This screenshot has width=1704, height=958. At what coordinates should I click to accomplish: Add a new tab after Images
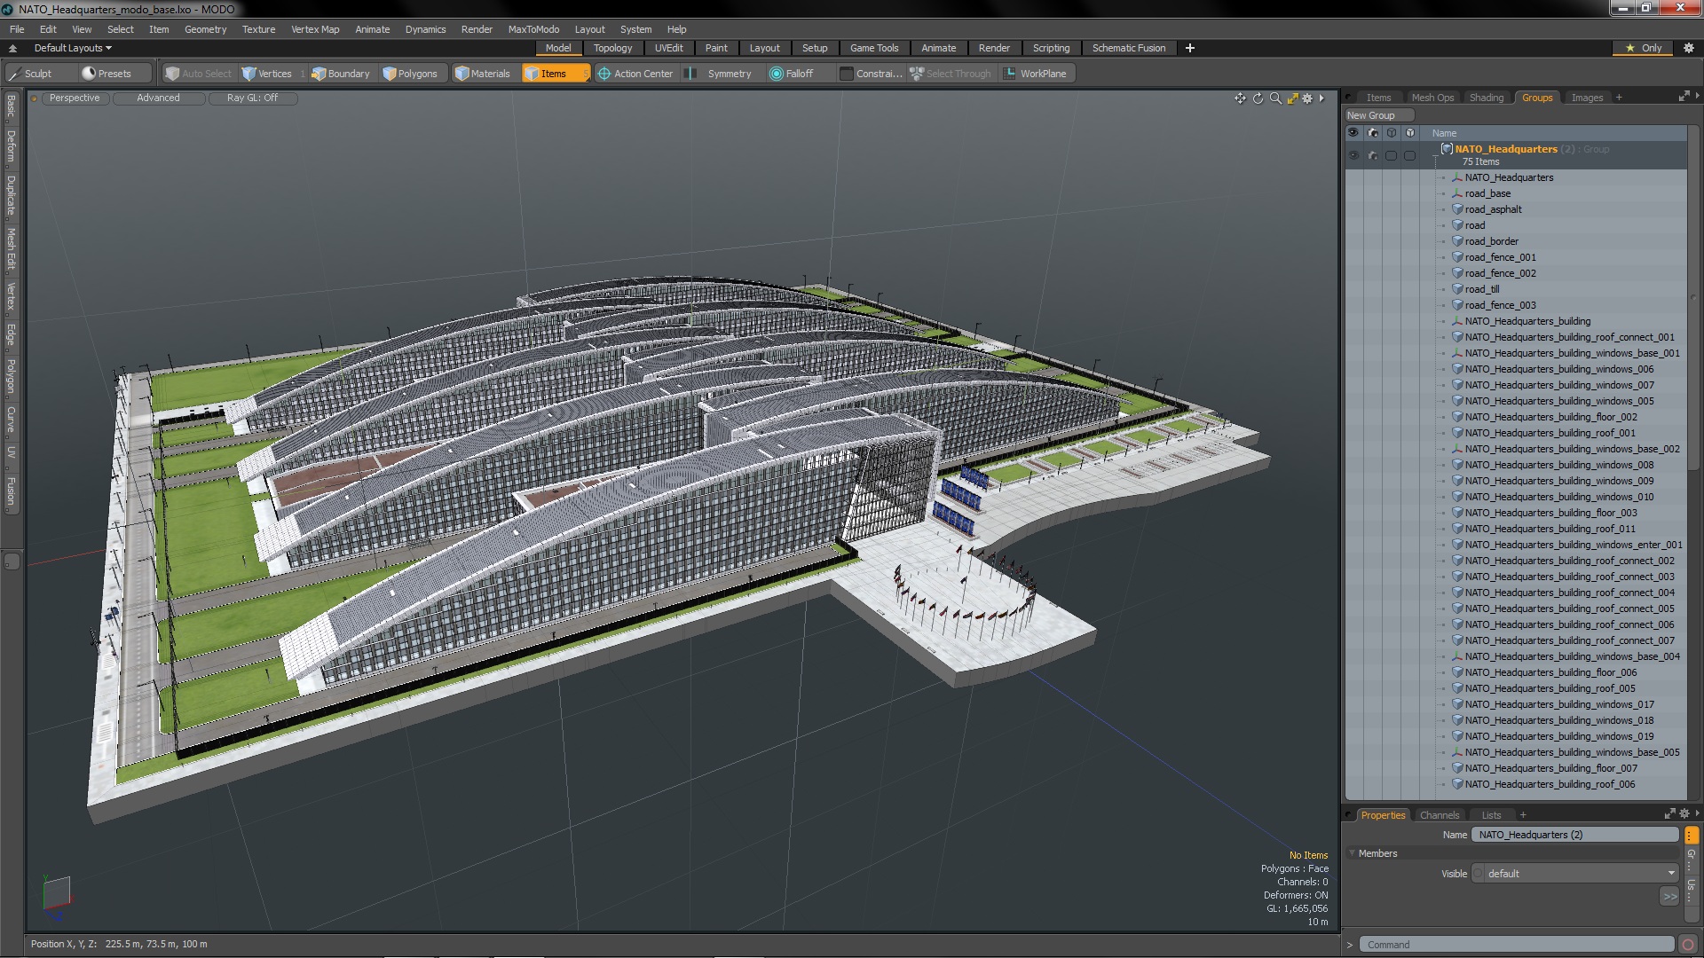1619,98
